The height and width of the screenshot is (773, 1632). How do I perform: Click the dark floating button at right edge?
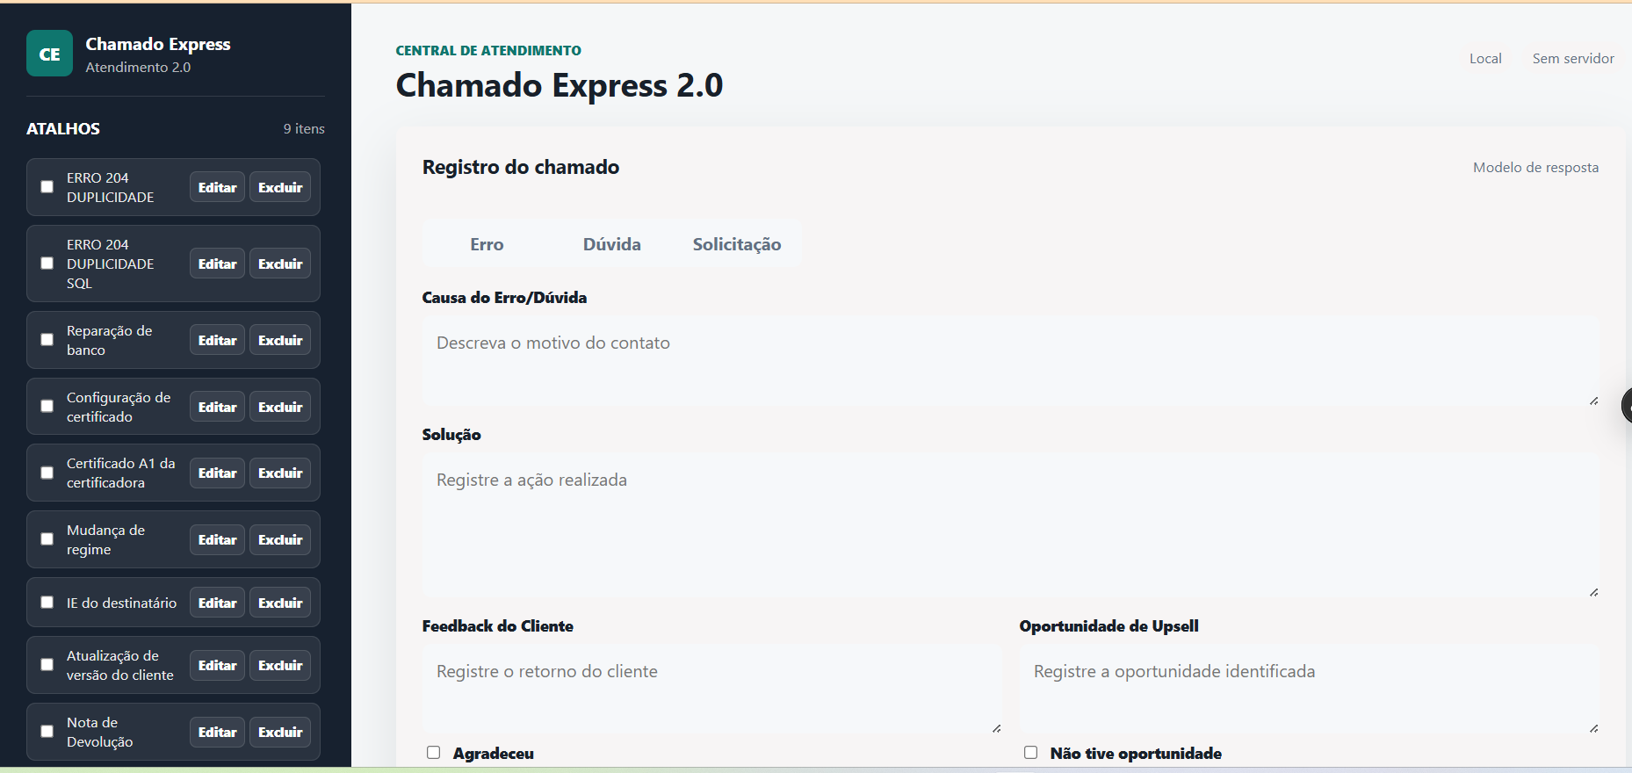(1627, 406)
